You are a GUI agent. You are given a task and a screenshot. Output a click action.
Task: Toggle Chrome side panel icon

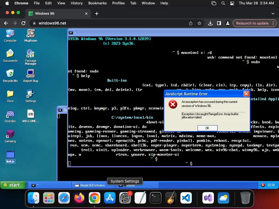click(x=219, y=23)
